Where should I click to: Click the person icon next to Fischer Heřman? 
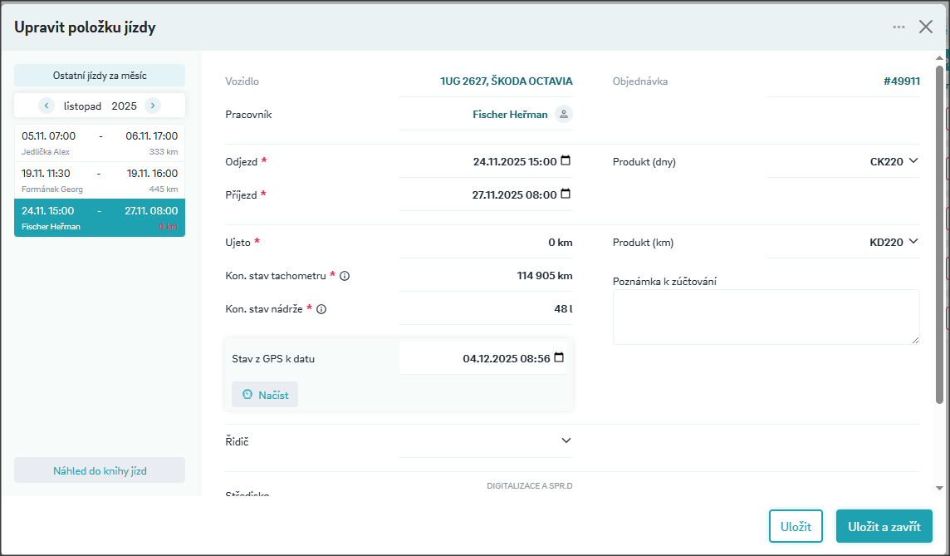(564, 115)
